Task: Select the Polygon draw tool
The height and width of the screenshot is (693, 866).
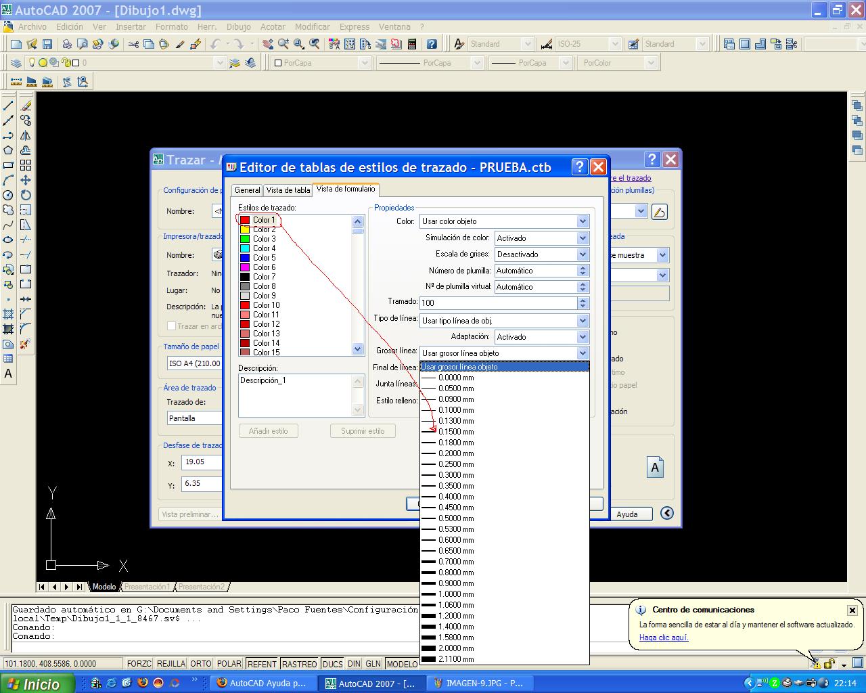Action: coord(8,150)
